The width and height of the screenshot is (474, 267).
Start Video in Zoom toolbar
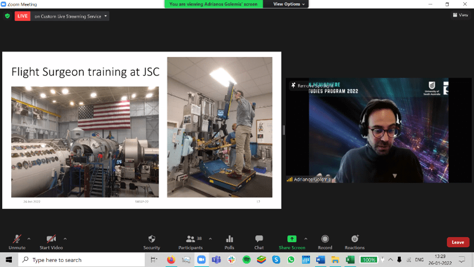point(51,241)
